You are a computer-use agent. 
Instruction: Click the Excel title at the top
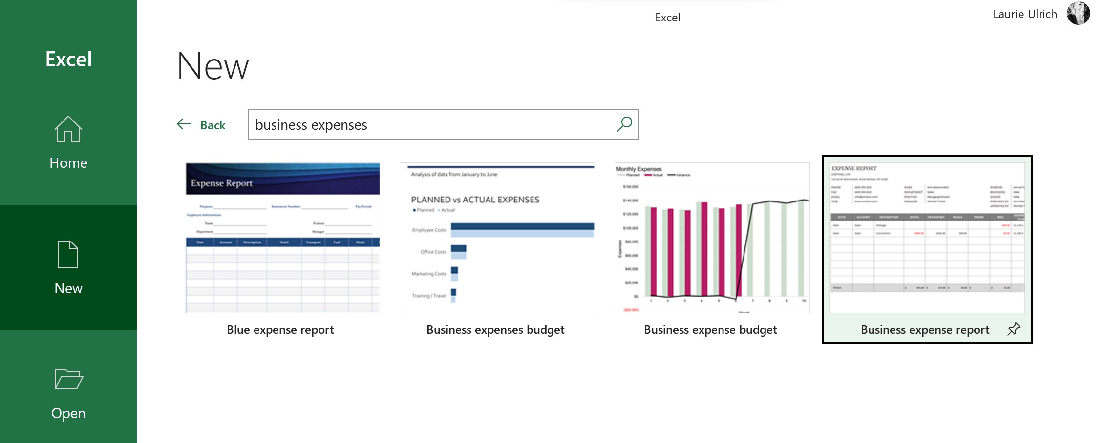(x=667, y=17)
